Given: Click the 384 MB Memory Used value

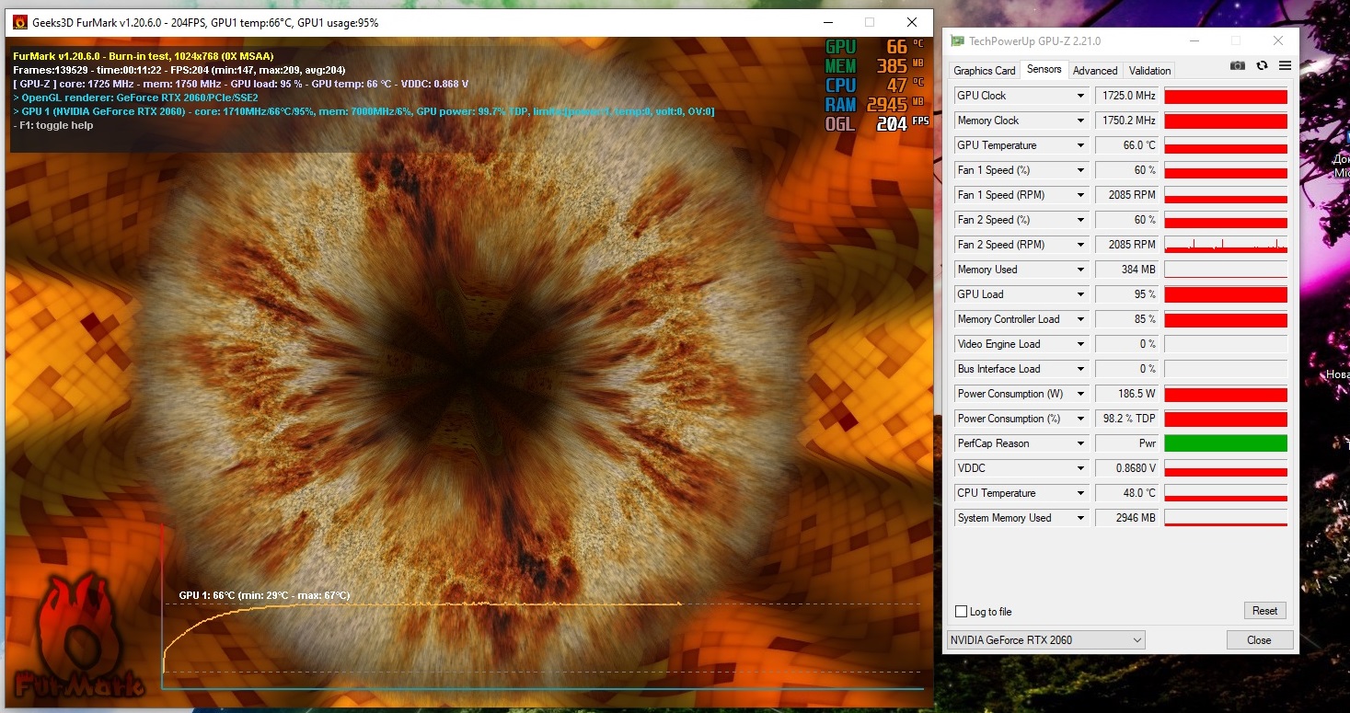Looking at the screenshot, I should point(1126,270).
